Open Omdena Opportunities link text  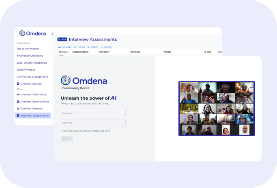pyautogui.click(x=35, y=102)
